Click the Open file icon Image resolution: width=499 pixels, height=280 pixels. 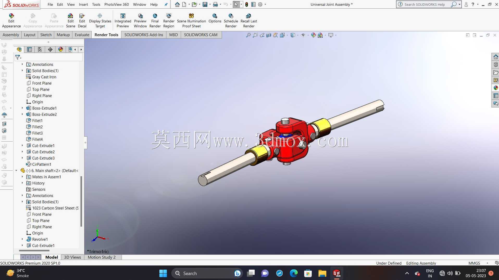click(x=194, y=4)
